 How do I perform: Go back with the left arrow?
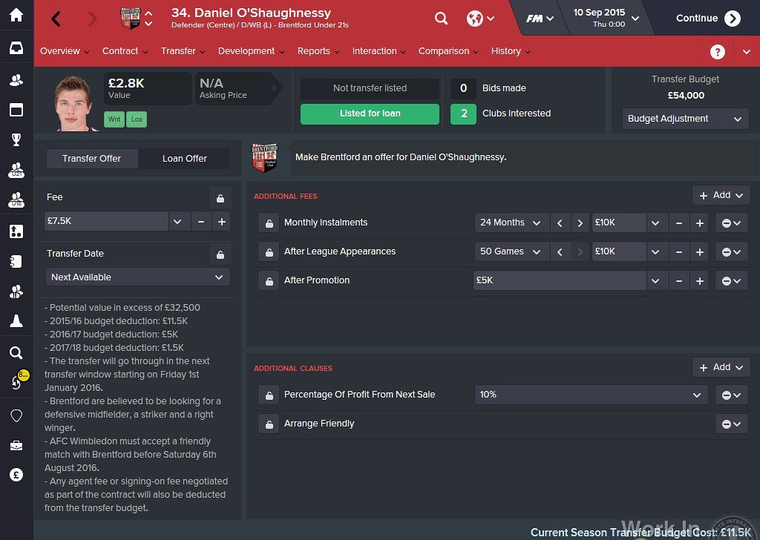tap(56, 19)
